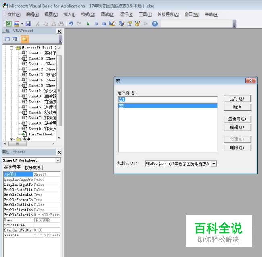Click the 编辑(E) button in macro dialog
The height and width of the screenshot is (257, 262).
[237, 127]
